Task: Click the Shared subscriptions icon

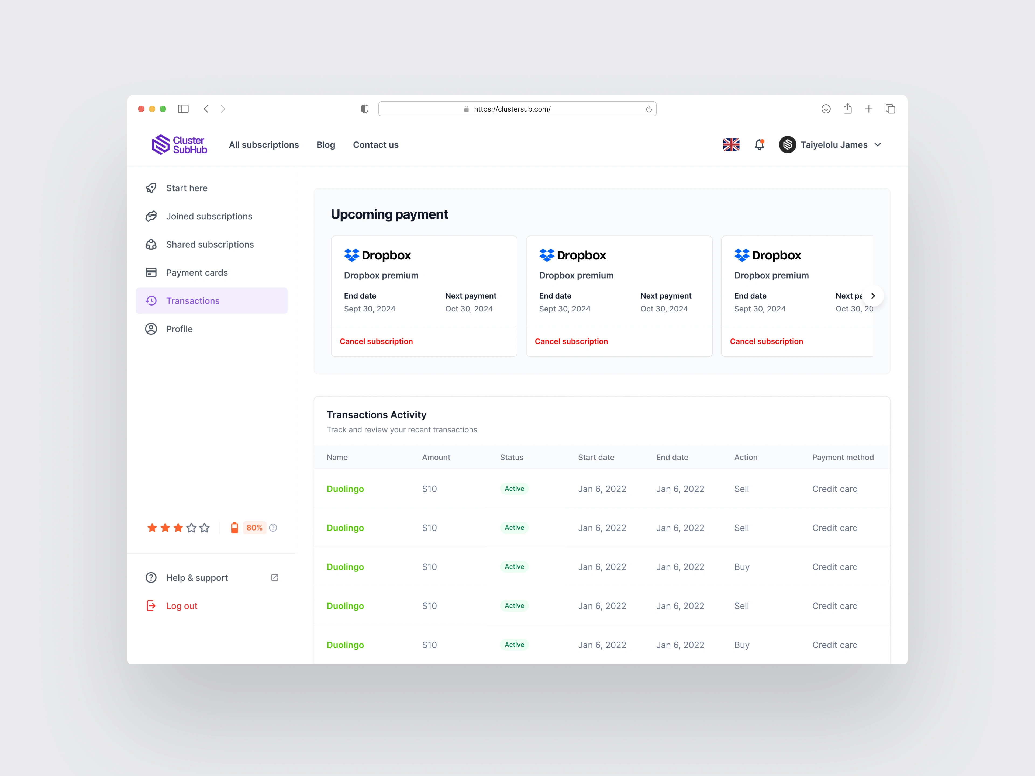Action: [151, 244]
